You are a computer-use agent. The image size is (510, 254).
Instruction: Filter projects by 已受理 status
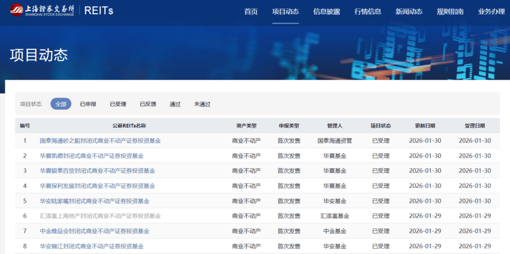(x=118, y=104)
